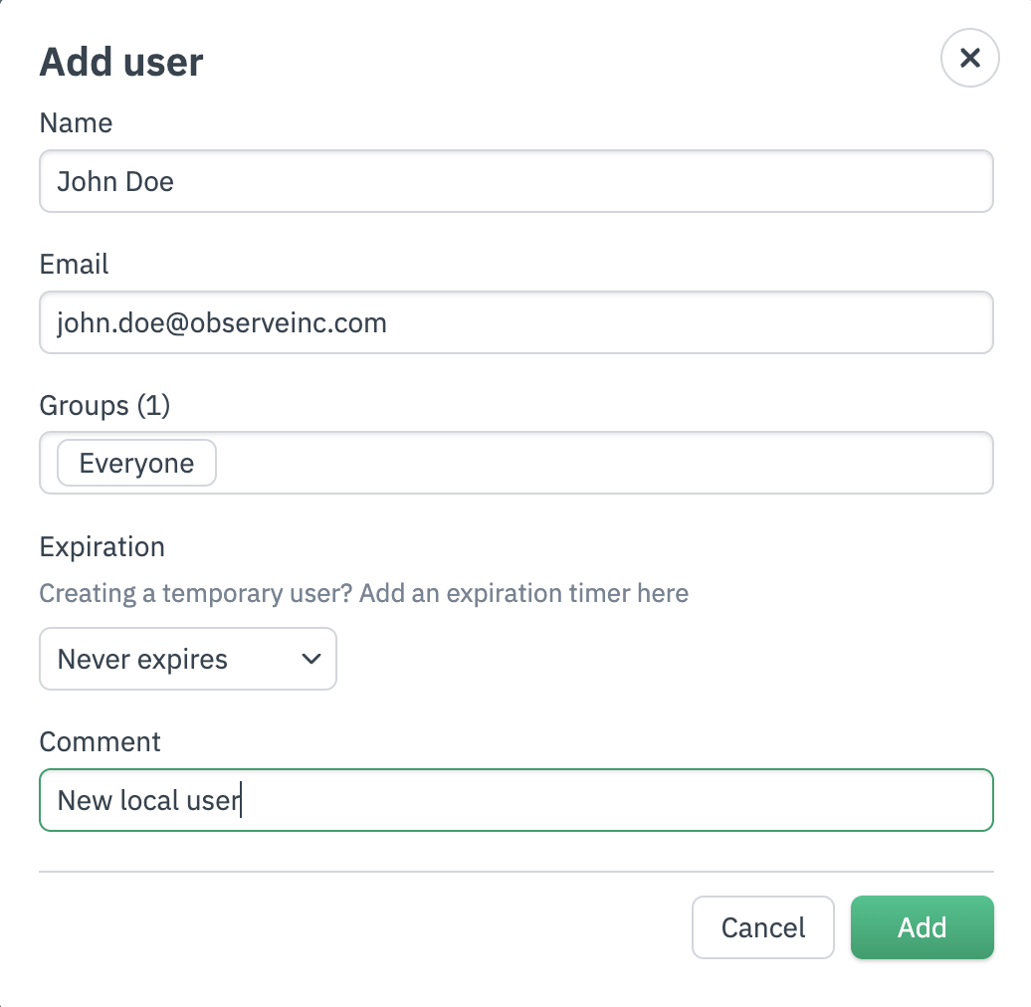Close the Add user dialog
This screenshot has height=1007, width=1031.
pos(969,58)
